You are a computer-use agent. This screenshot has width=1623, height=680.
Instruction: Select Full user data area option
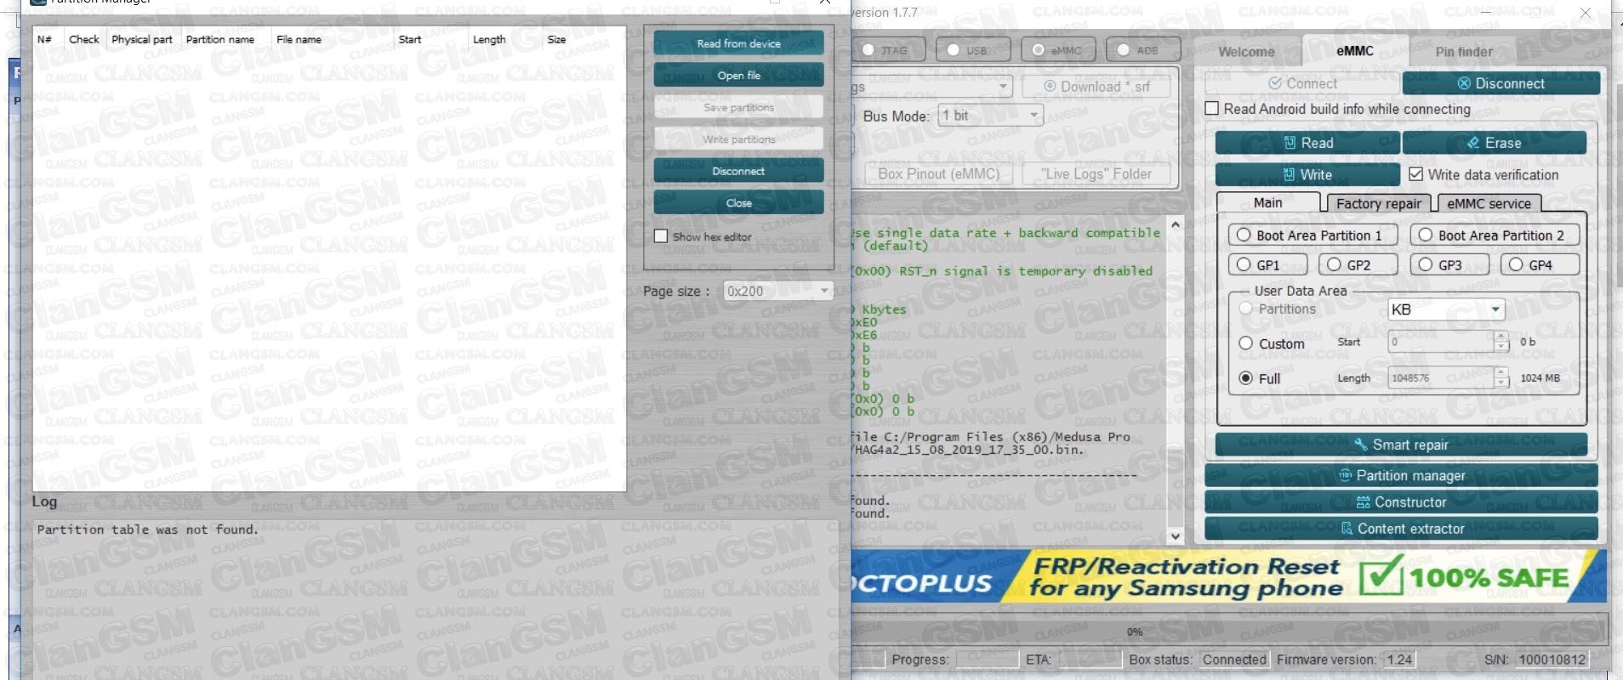click(x=1246, y=378)
